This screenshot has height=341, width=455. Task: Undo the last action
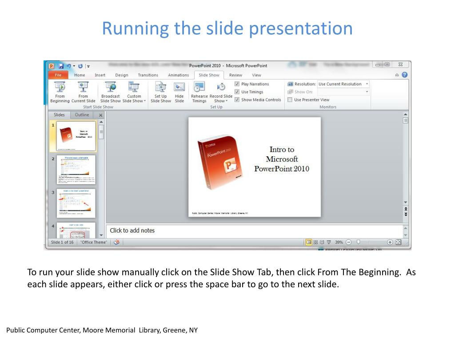tap(69, 66)
